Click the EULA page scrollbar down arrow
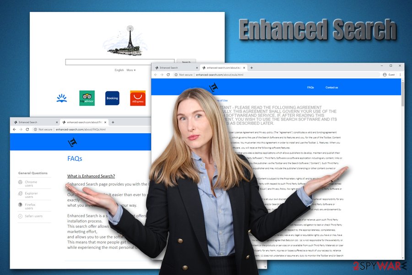Screen dimensions: 412x275 coord(403,258)
